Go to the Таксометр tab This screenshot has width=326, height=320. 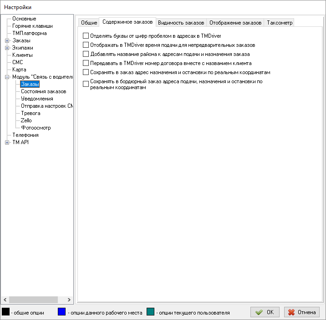tap(280, 23)
